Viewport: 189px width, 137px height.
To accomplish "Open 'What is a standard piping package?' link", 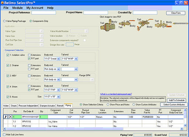I will (x=116, y=94).
